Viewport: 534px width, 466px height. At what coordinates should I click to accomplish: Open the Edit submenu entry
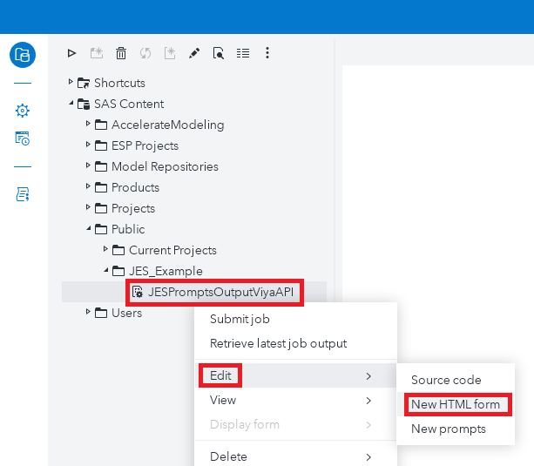[x=295, y=375]
